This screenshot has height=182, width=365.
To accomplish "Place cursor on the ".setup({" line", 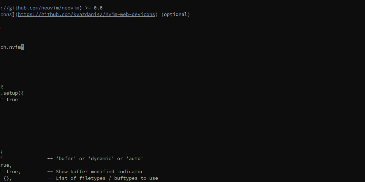I will [x=12, y=93].
